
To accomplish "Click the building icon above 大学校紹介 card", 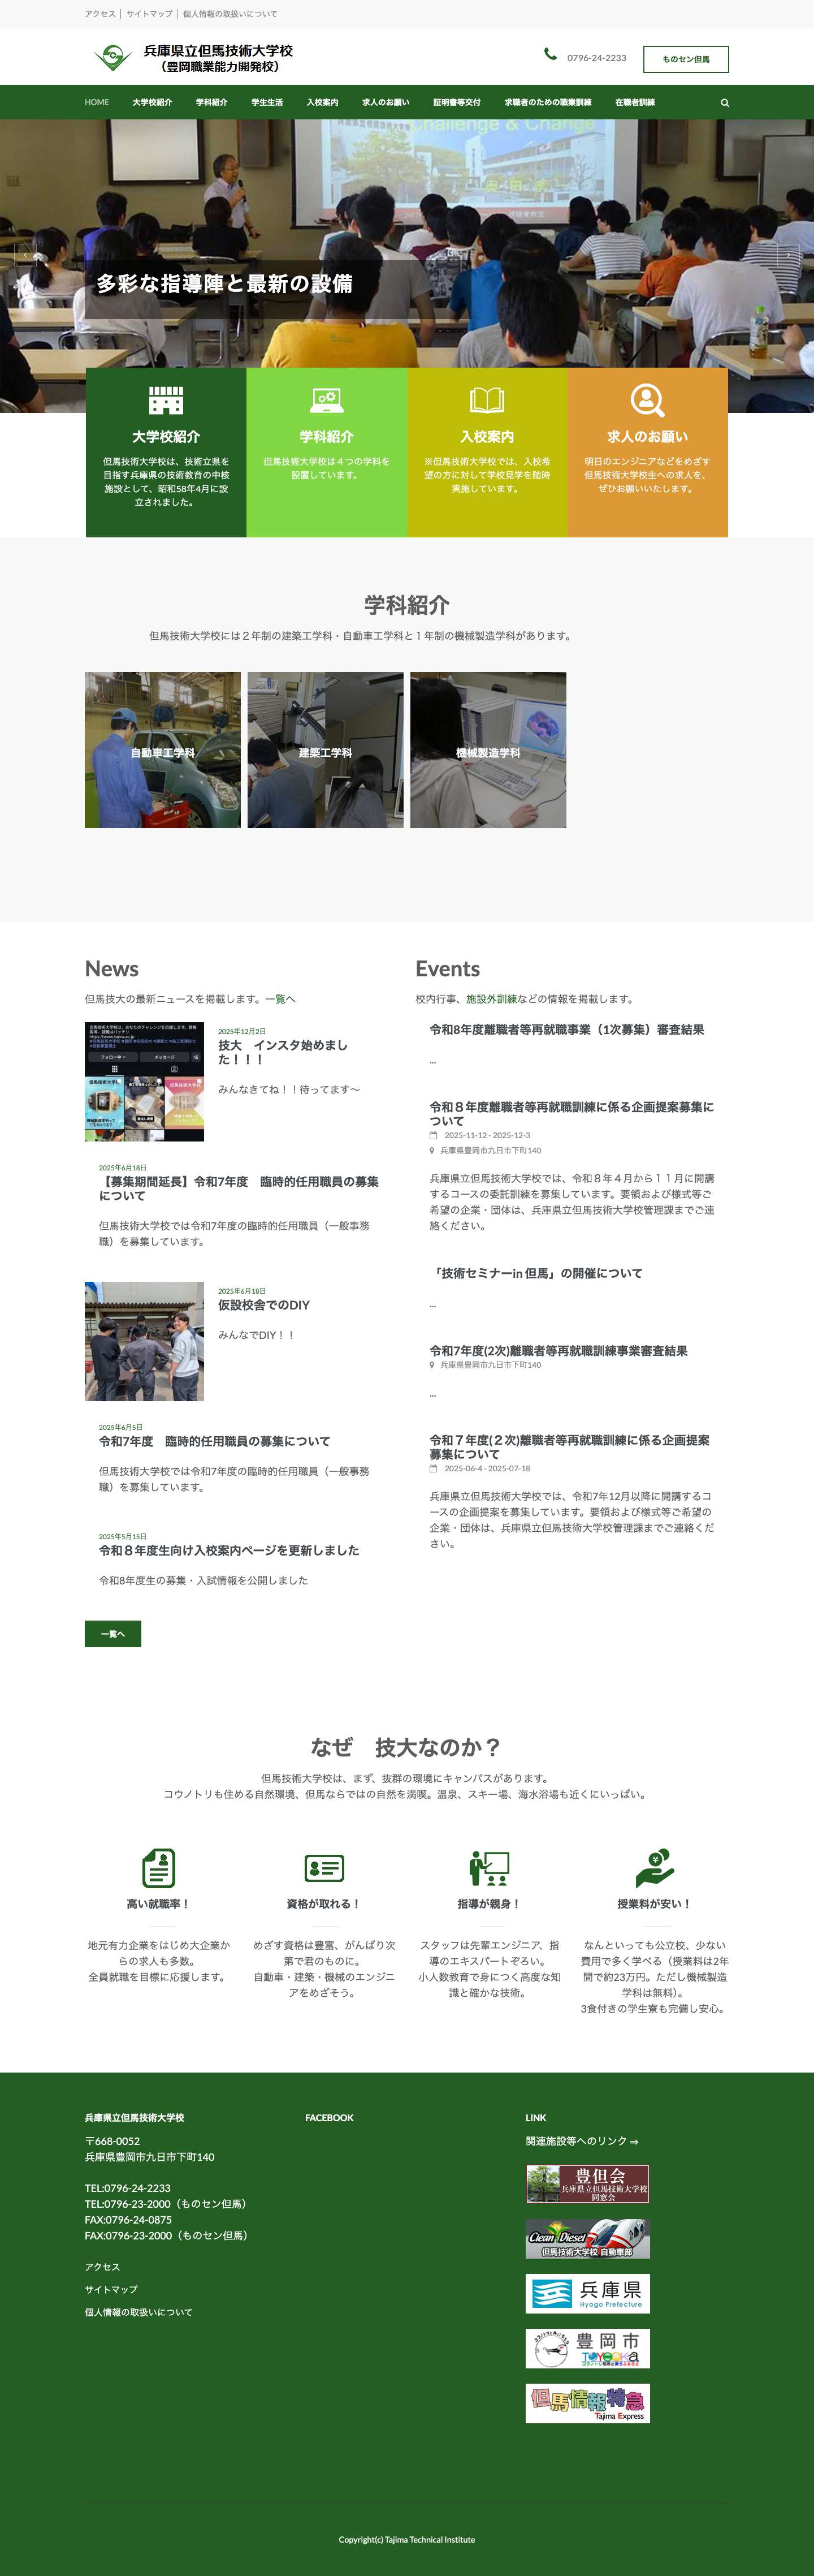I will coord(166,400).
